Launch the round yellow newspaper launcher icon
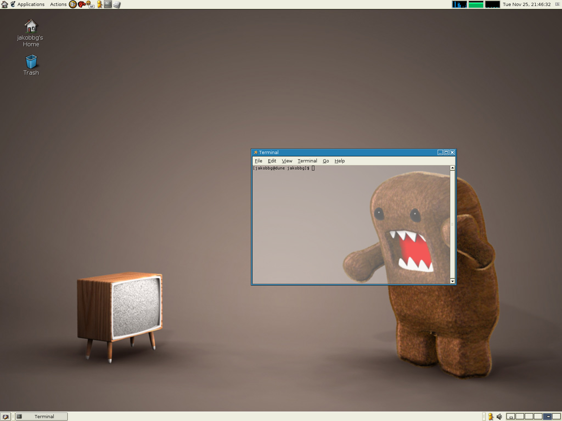562x421 pixels. coord(73,4)
